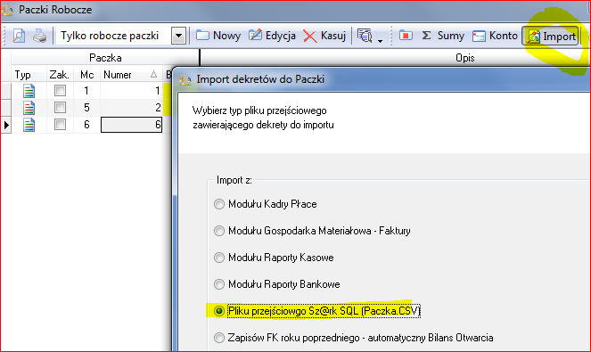Click the Import toolbar button

[x=551, y=37]
